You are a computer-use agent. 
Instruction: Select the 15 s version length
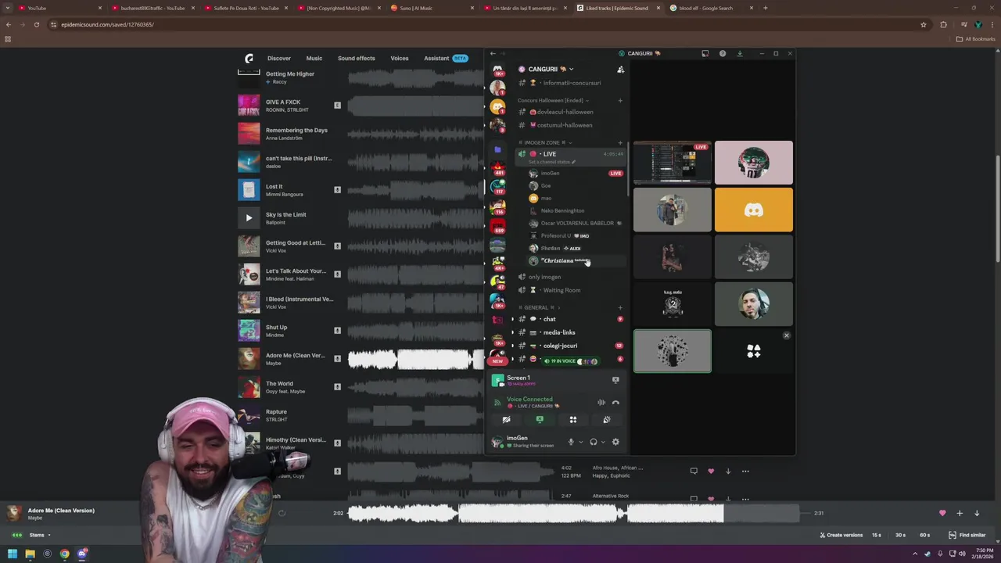877,535
